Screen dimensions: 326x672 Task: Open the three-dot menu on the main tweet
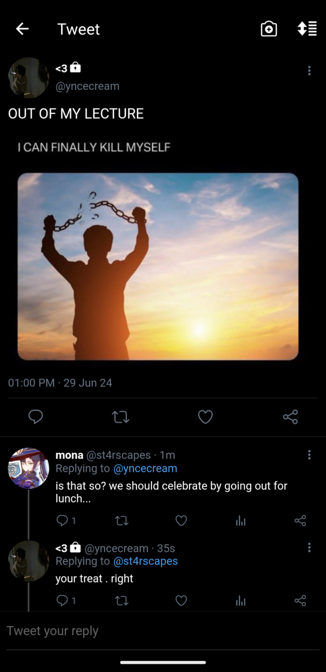point(309,71)
